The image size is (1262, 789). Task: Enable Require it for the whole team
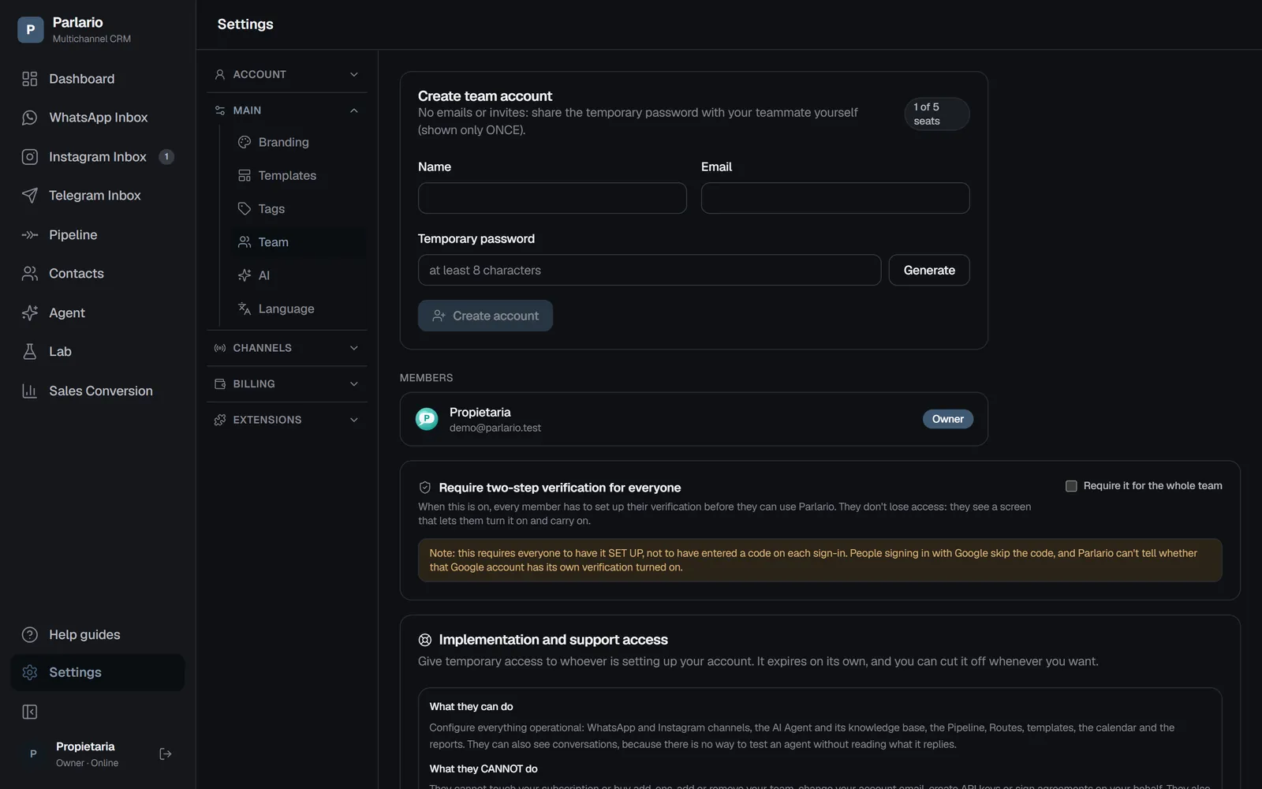click(1071, 486)
